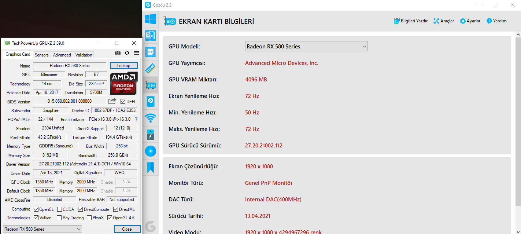
Task: Toggle the Vulkan checkbox
Action: (36, 218)
